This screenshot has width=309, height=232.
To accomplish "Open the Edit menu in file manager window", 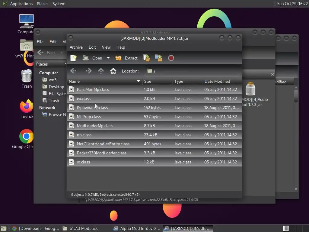I will tap(53, 42).
